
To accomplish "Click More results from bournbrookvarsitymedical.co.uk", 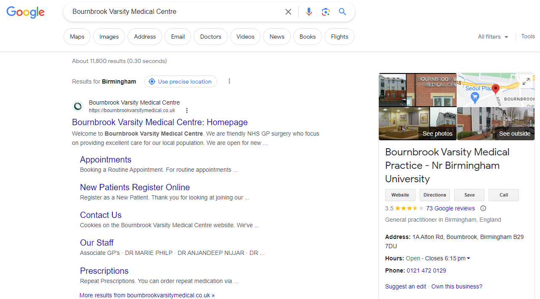I will (147, 295).
